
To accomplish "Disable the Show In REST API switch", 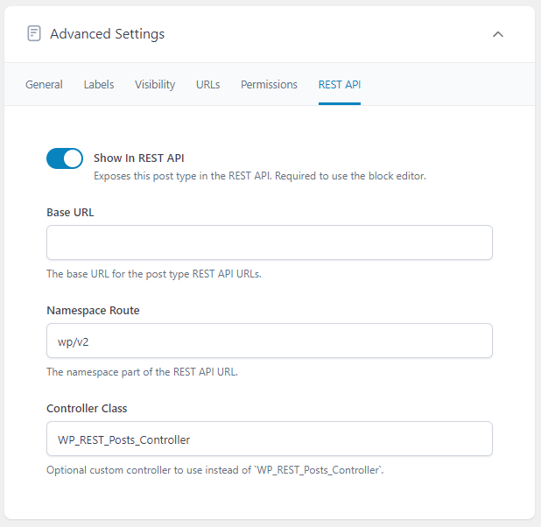I will [x=65, y=158].
